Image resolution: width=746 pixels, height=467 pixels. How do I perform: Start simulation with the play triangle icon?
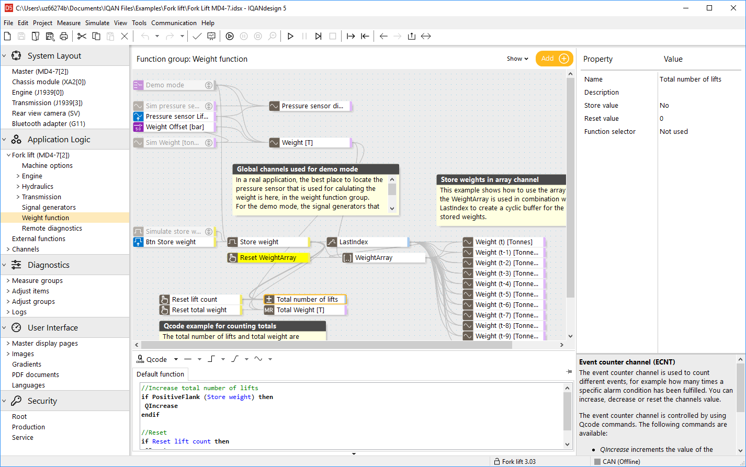(290, 36)
